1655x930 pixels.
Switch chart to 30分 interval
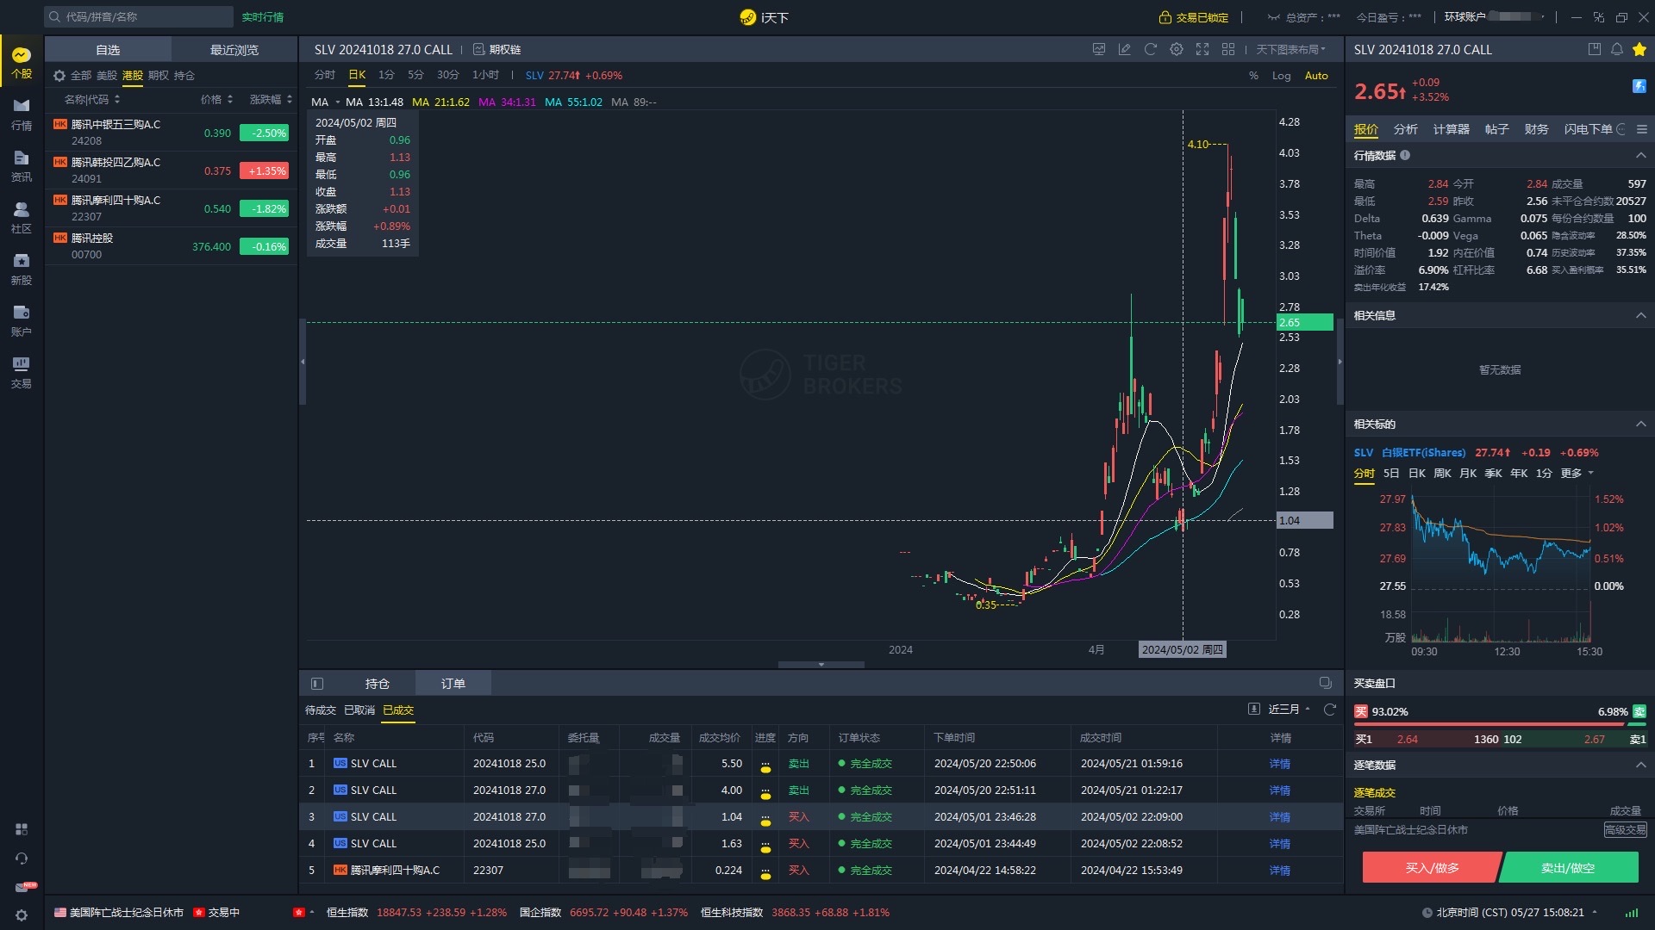[447, 76]
